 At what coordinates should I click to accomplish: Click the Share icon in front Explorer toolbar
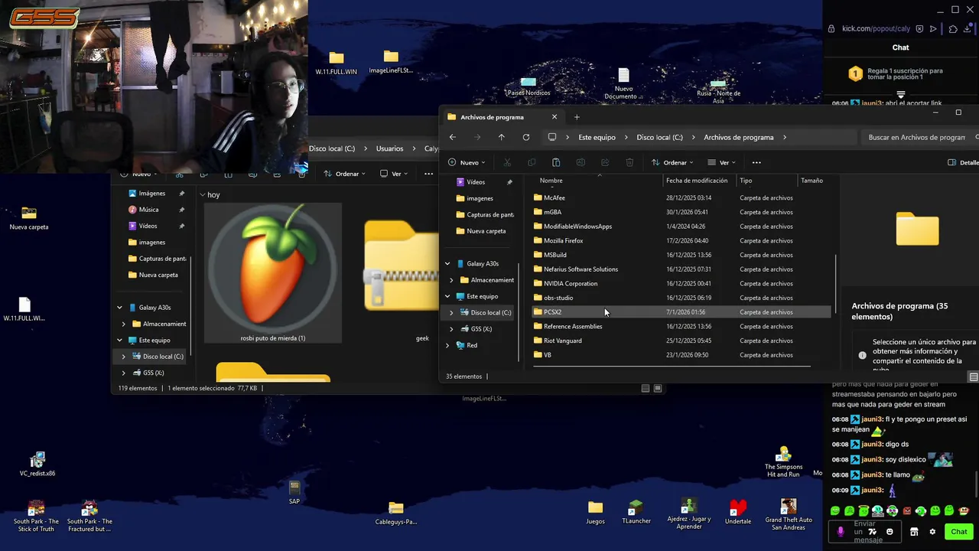[605, 162]
